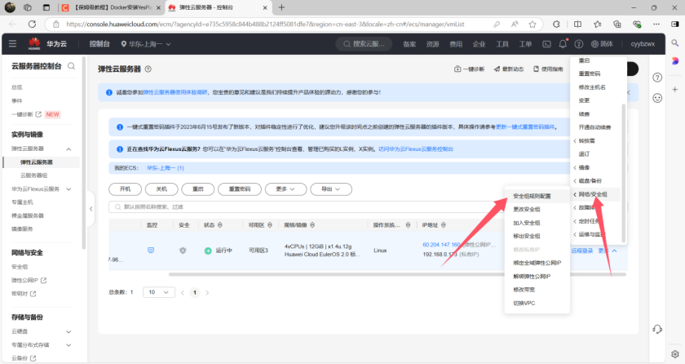Expand 云硬盘 sidebar group
Image resolution: width=685 pixels, height=364 pixels.
click(x=68, y=331)
